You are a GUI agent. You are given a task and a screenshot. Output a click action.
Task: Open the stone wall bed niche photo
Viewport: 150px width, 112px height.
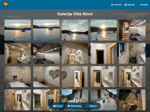[18, 77]
